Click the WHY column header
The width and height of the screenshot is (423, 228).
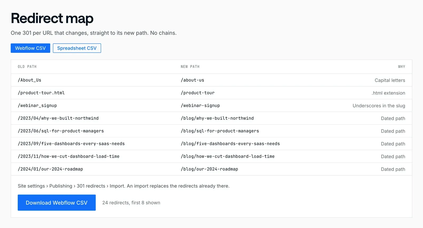click(402, 67)
